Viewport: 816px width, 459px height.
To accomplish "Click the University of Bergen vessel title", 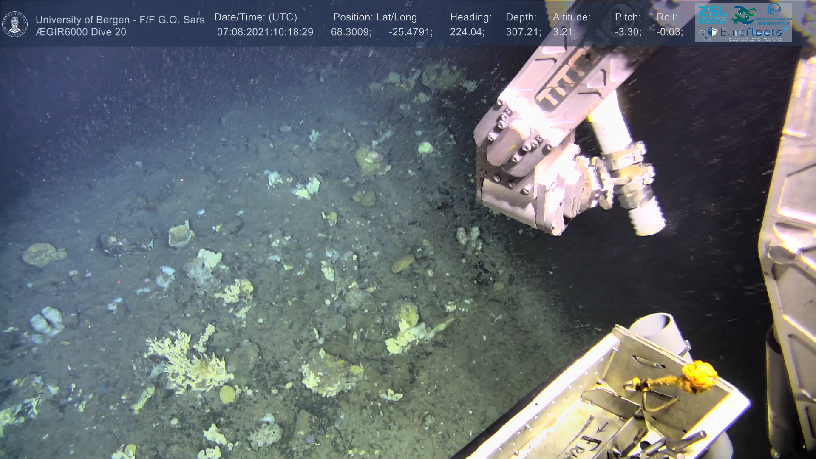I will [120, 20].
